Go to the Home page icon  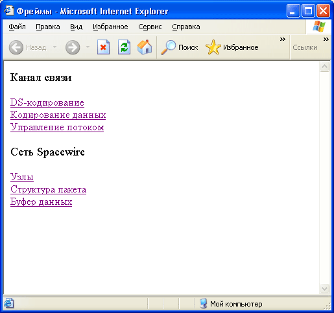[x=145, y=47]
